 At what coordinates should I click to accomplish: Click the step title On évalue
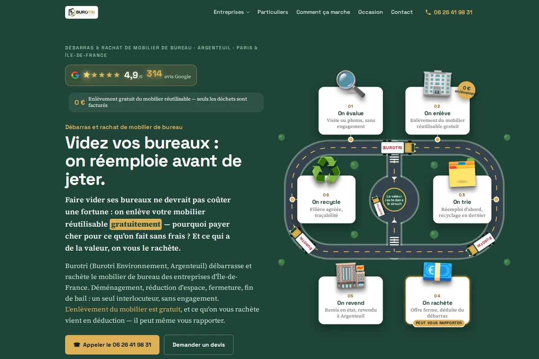[351, 113]
